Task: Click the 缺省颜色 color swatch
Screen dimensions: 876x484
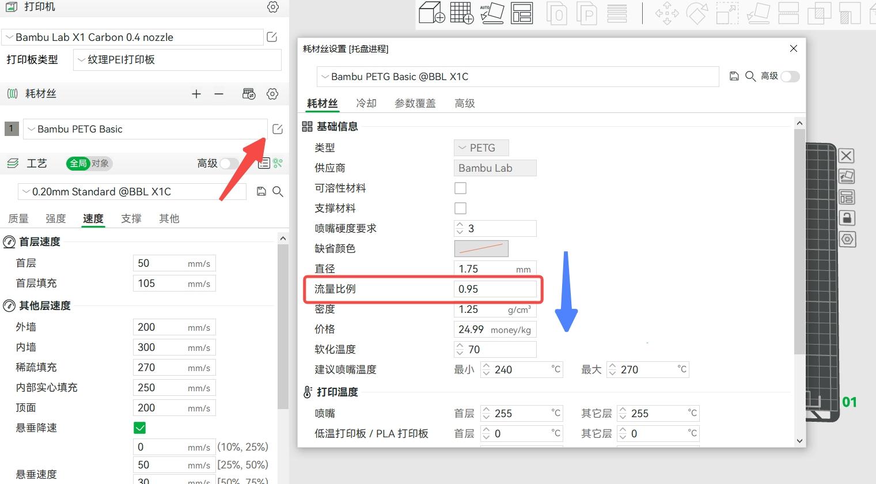Action: point(481,248)
